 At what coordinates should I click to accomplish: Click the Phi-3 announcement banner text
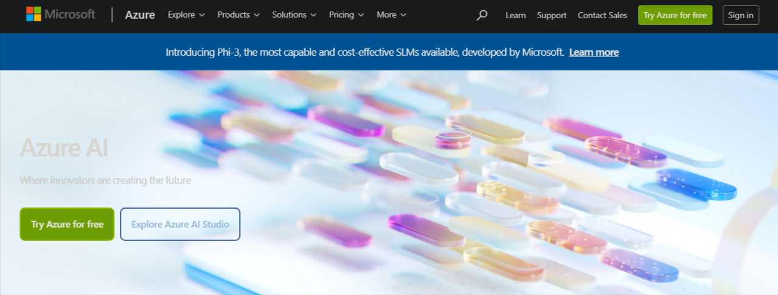coord(365,52)
